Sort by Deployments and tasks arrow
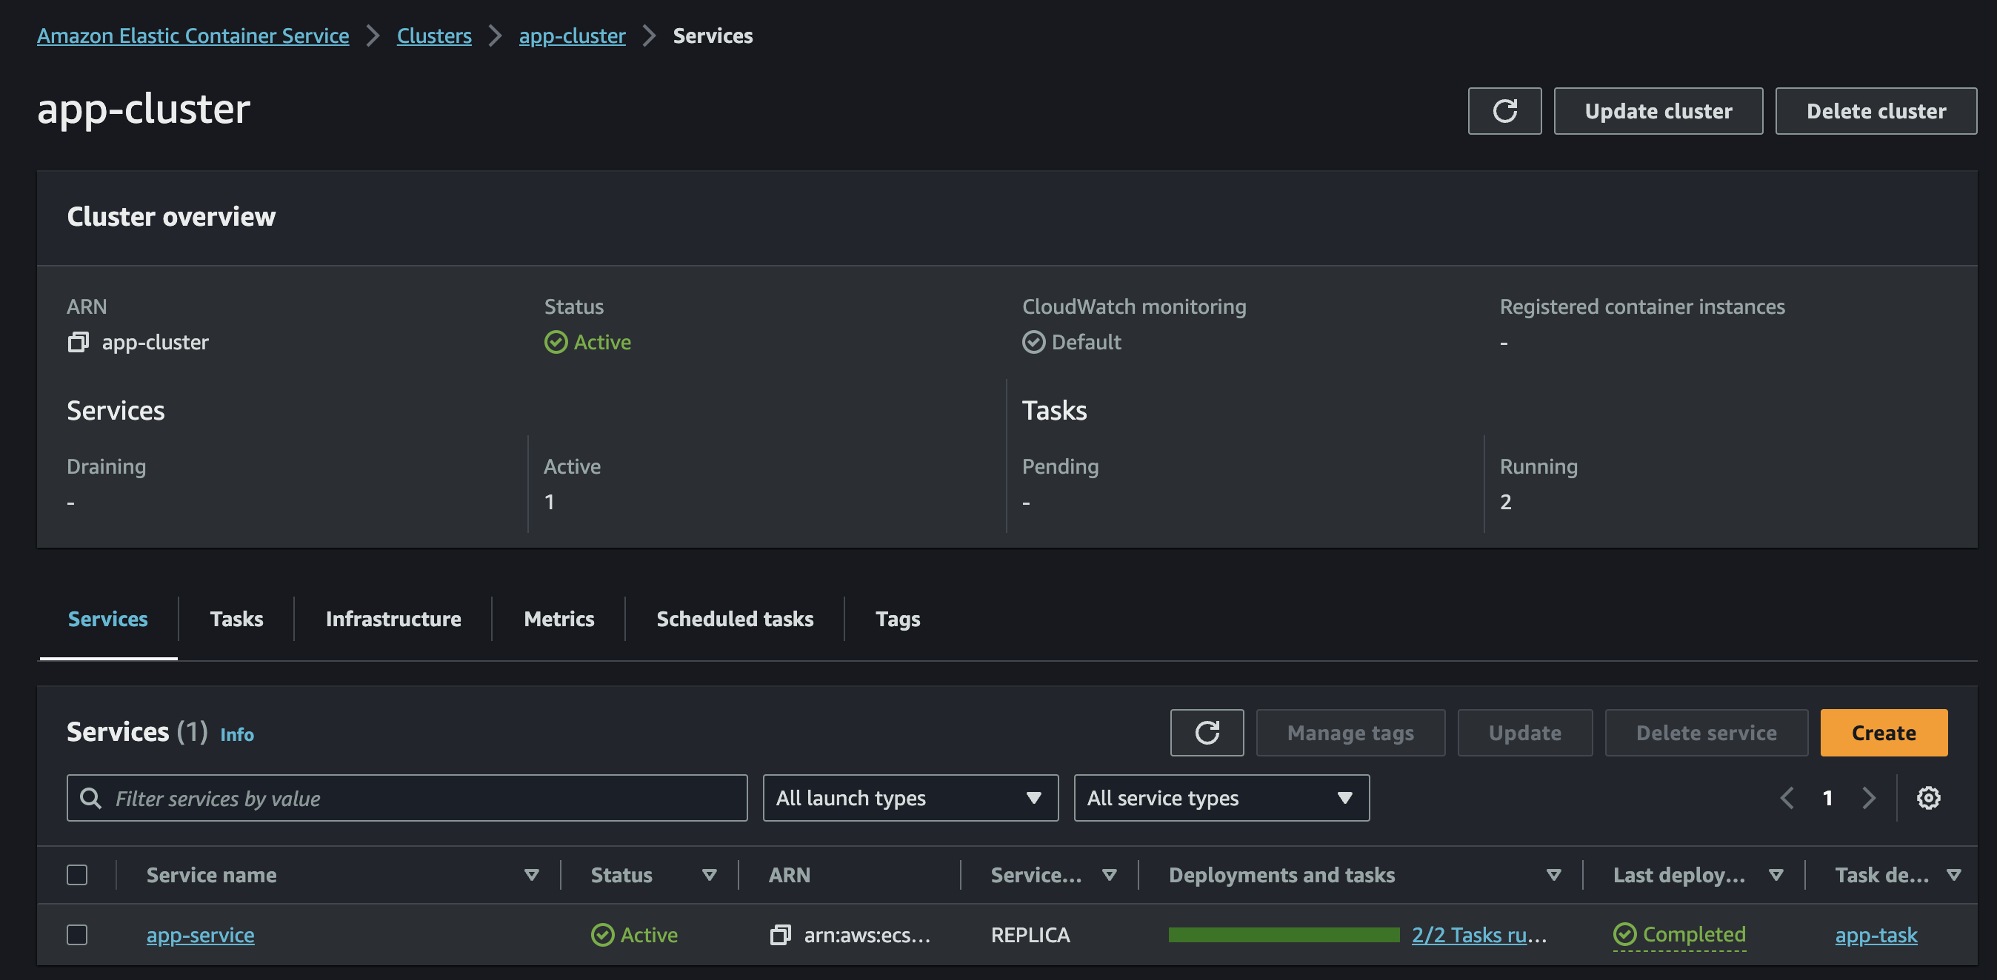Screen dimensions: 1997x980 (x=1553, y=875)
